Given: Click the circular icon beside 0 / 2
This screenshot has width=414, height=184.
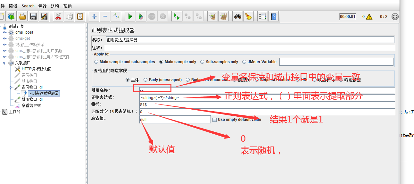Looking at the screenshot, I should [395, 17].
